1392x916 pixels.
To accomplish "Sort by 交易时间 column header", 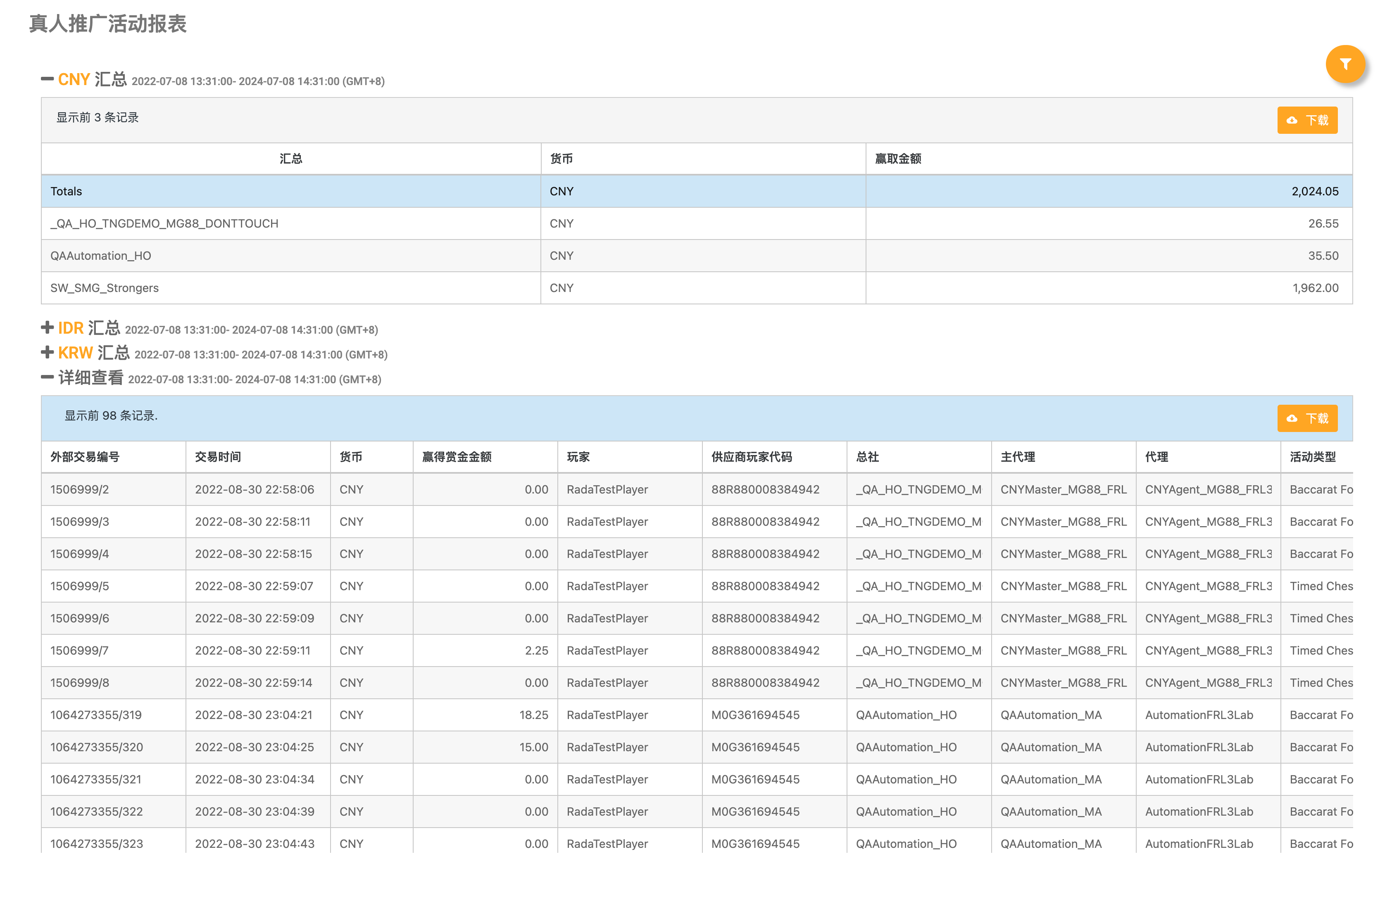I will (218, 457).
